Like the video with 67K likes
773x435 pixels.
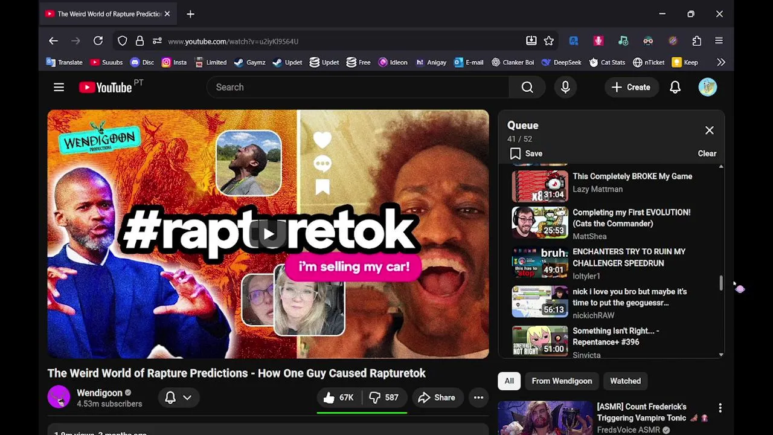tap(339, 398)
